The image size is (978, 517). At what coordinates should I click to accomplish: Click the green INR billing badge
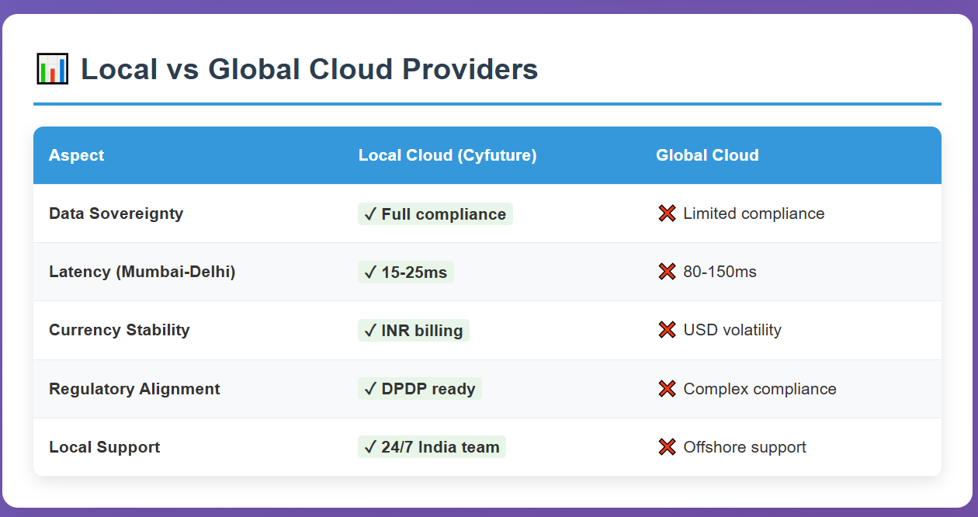(414, 331)
